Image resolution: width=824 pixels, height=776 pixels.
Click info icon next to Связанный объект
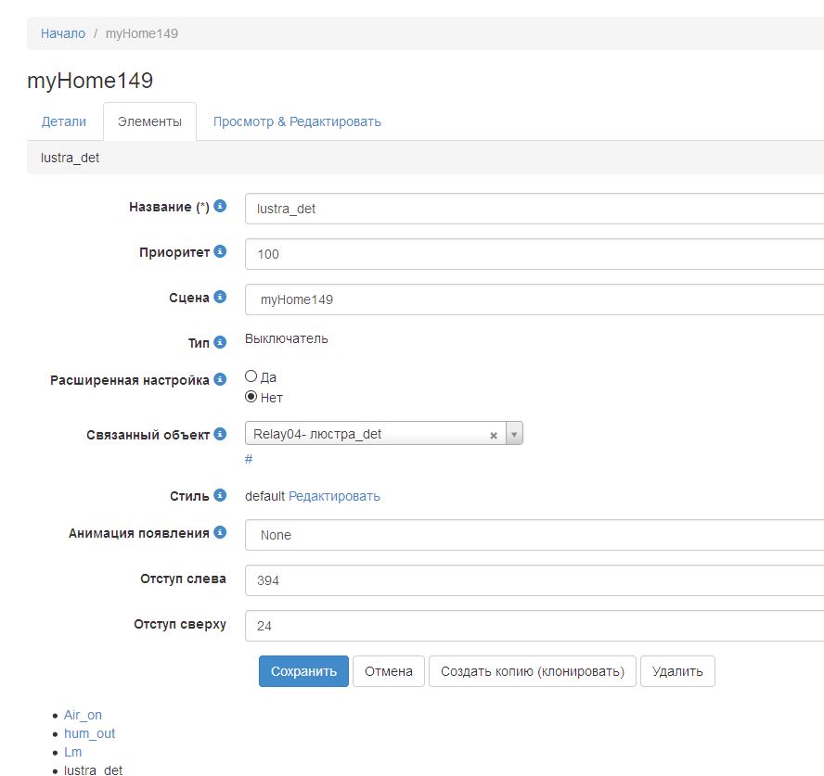[x=220, y=434]
